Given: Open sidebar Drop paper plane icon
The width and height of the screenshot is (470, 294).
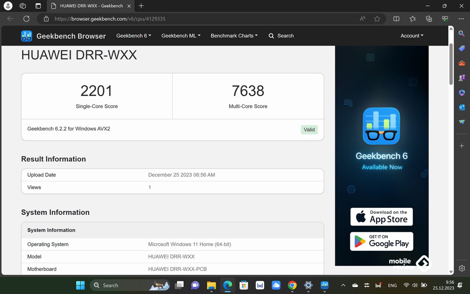Looking at the screenshot, I should pos(462,122).
